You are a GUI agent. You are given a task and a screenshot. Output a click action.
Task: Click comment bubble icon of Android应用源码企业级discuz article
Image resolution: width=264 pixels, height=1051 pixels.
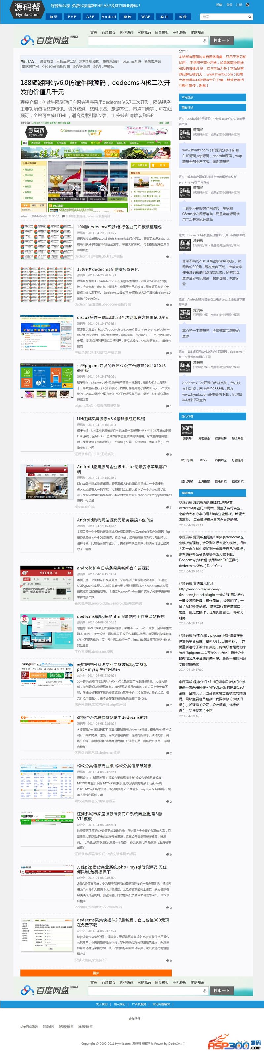pyautogui.click(x=167, y=507)
